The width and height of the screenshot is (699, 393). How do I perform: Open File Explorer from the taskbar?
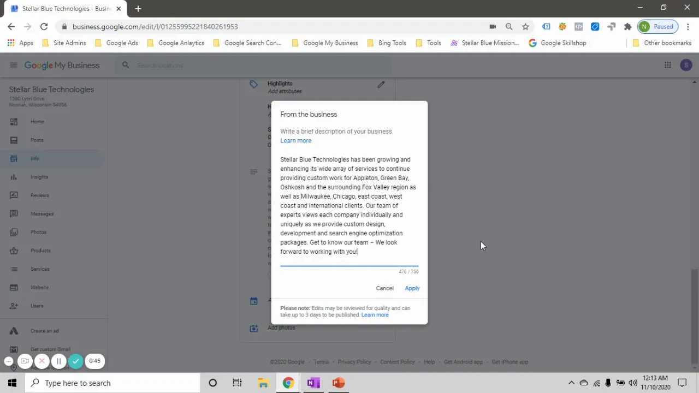coord(263,383)
